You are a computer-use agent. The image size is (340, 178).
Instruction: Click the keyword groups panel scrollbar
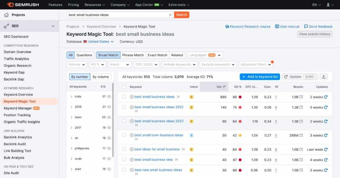pyautogui.click(x=113, y=120)
